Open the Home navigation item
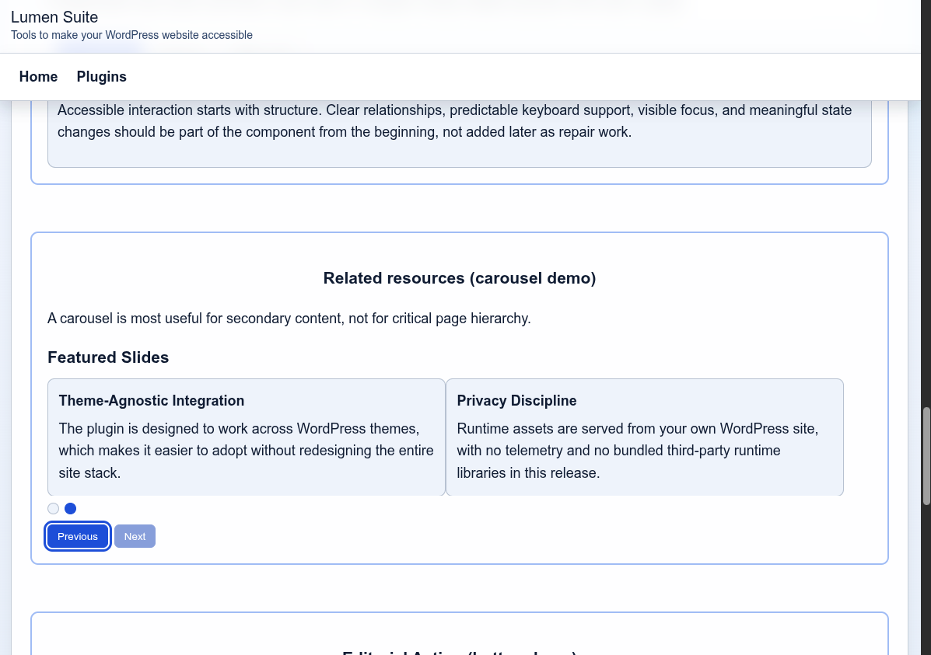Image resolution: width=931 pixels, height=655 pixels. click(x=38, y=76)
